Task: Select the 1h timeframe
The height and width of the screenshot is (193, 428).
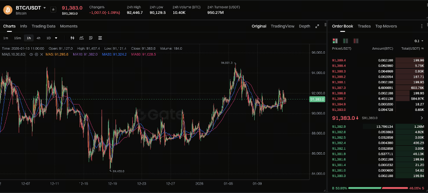Action: point(29,38)
